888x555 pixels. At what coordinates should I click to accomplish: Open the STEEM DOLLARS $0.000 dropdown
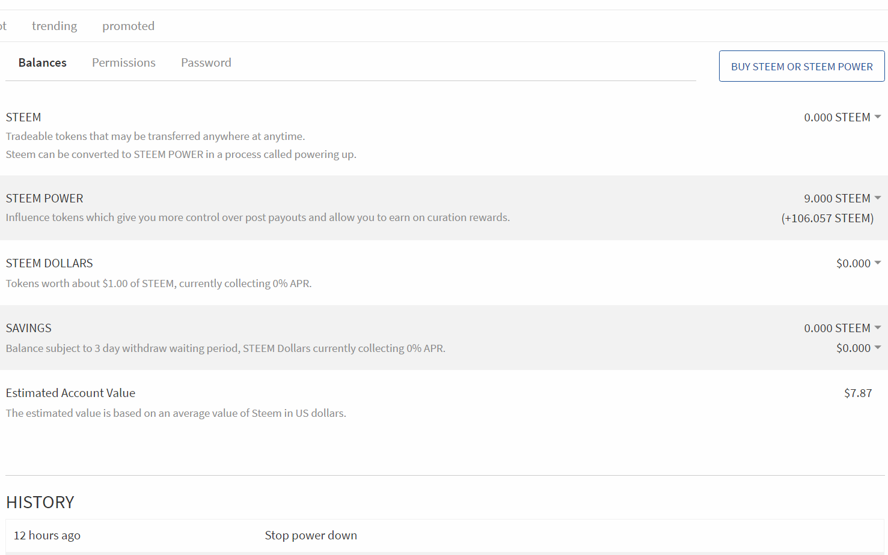[858, 263]
